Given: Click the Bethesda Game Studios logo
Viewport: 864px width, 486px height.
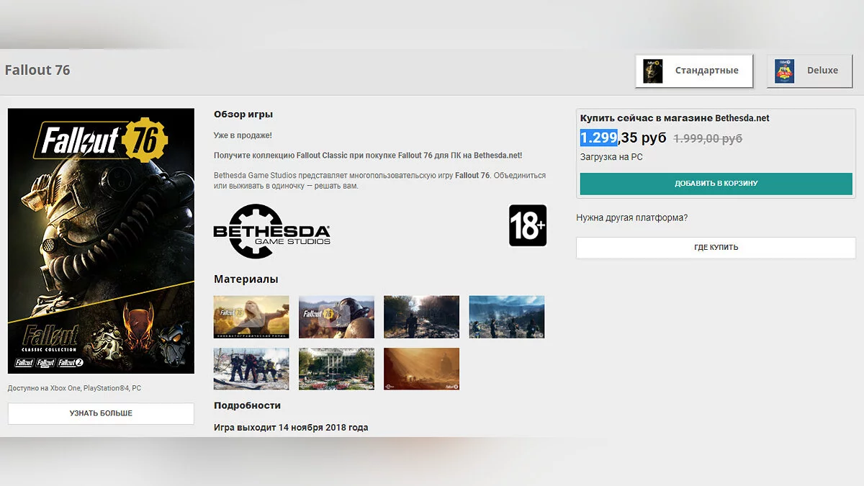Looking at the screenshot, I should pyautogui.click(x=271, y=231).
